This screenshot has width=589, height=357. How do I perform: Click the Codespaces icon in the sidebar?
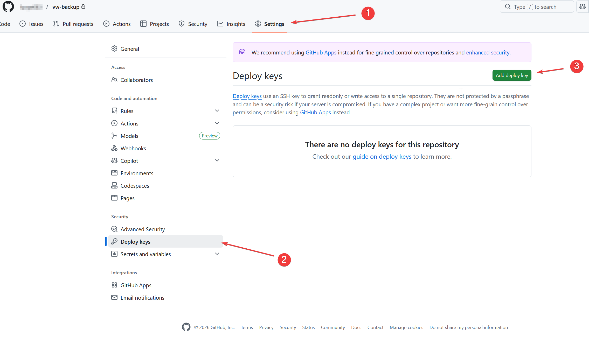coord(114,186)
